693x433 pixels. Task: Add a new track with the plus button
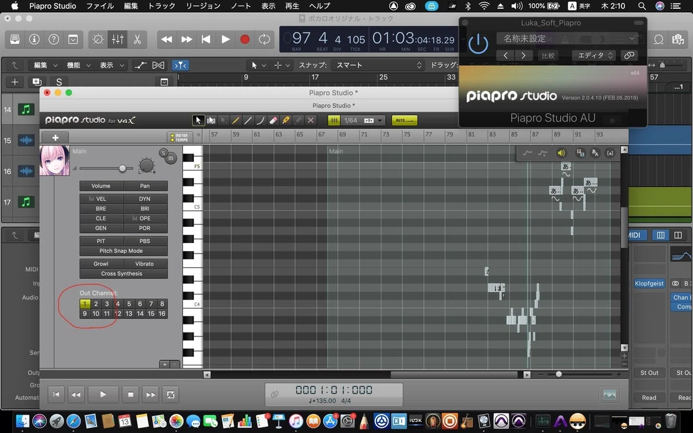point(55,137)
